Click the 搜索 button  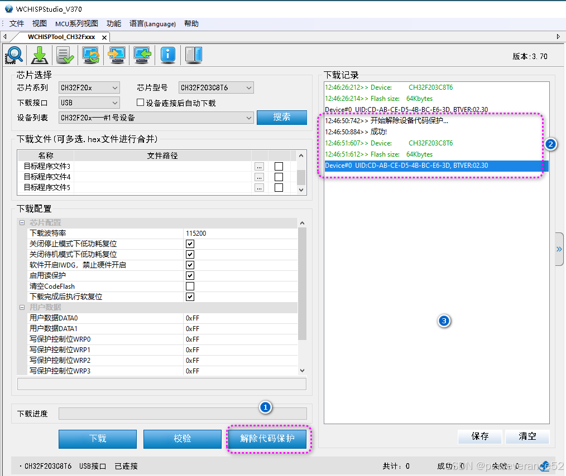[x=282, y=117]
